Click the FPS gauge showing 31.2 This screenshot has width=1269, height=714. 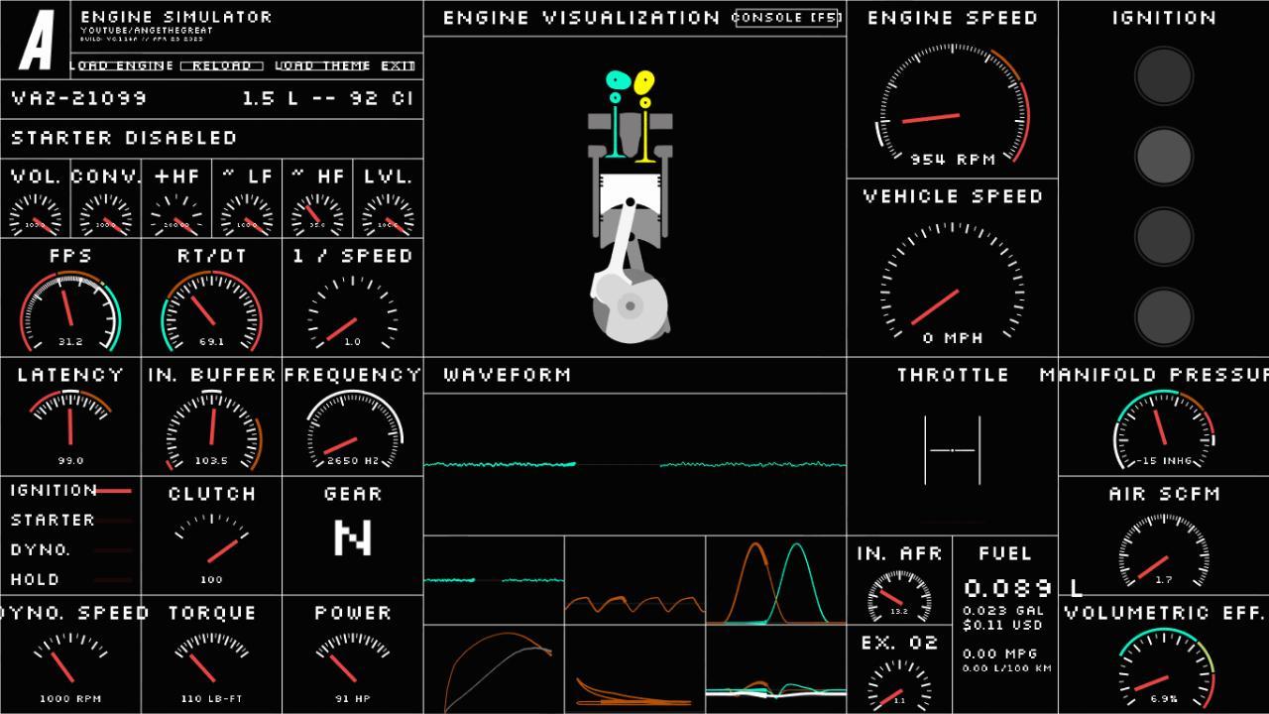click(x=69, y=311)
